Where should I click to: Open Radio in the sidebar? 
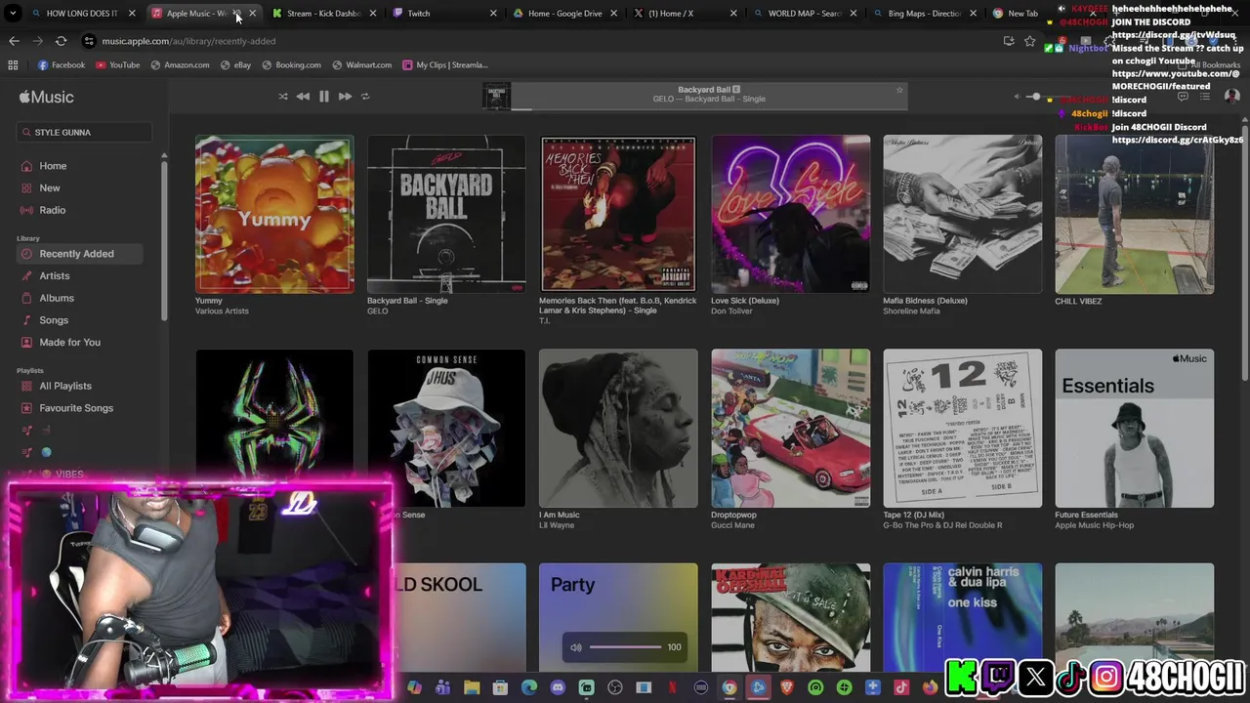point(53,210)
